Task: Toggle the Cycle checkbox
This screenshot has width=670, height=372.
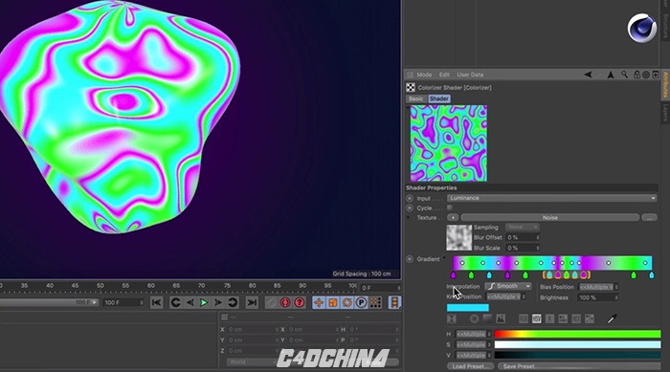Action: (450, 208)
